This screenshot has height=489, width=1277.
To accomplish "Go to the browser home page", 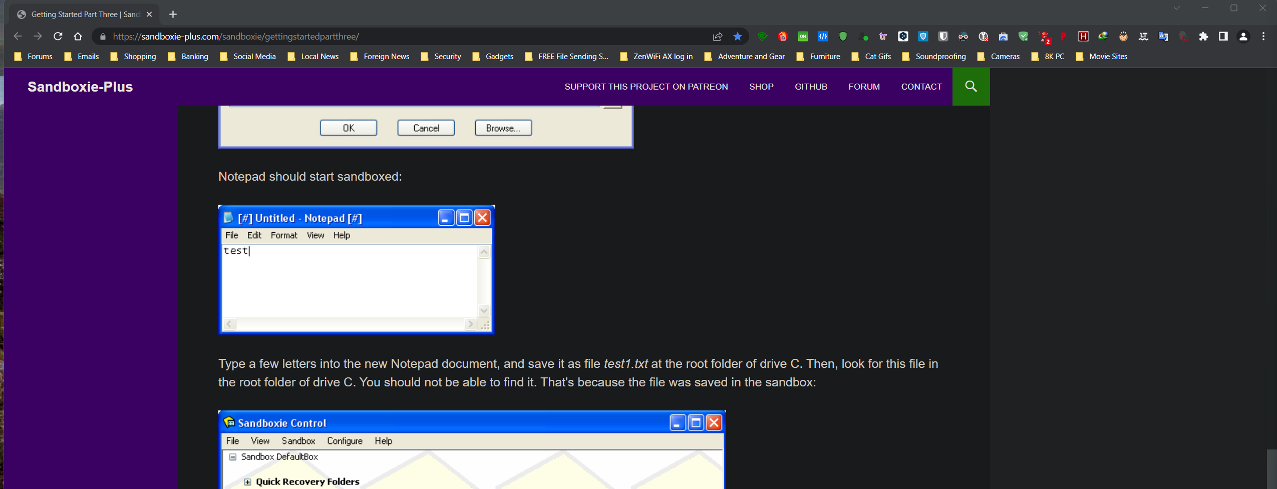I will pyautogui.click(x=78, y=37).
